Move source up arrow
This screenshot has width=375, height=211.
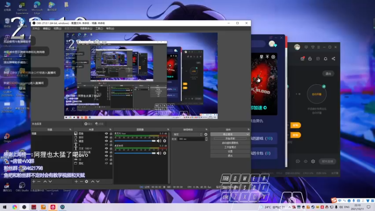(x=92, y=181)
